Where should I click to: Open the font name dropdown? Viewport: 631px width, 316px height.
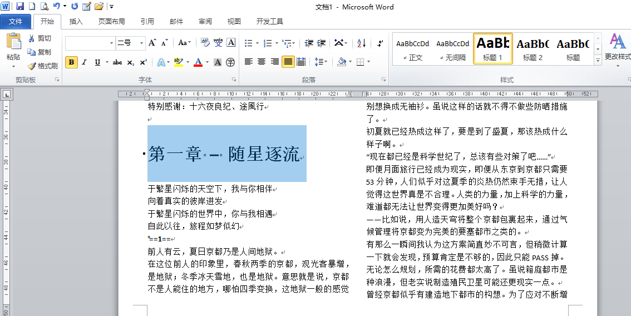point(111,43)
